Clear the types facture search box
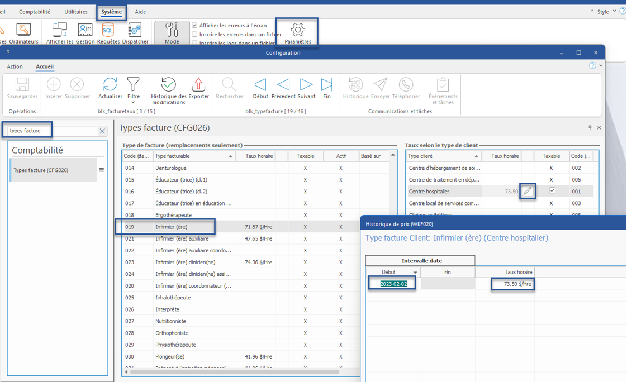This screenshot has width=627, height=382. [x=102, y=131]
